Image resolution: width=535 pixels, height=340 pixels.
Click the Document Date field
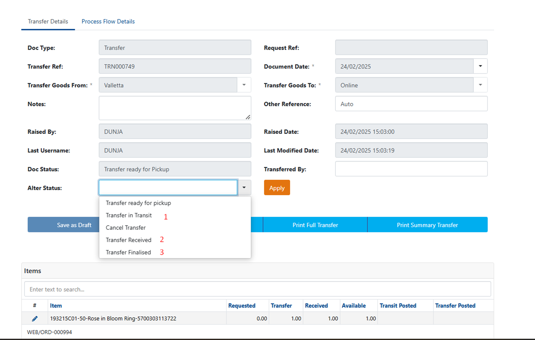point(404,66)
